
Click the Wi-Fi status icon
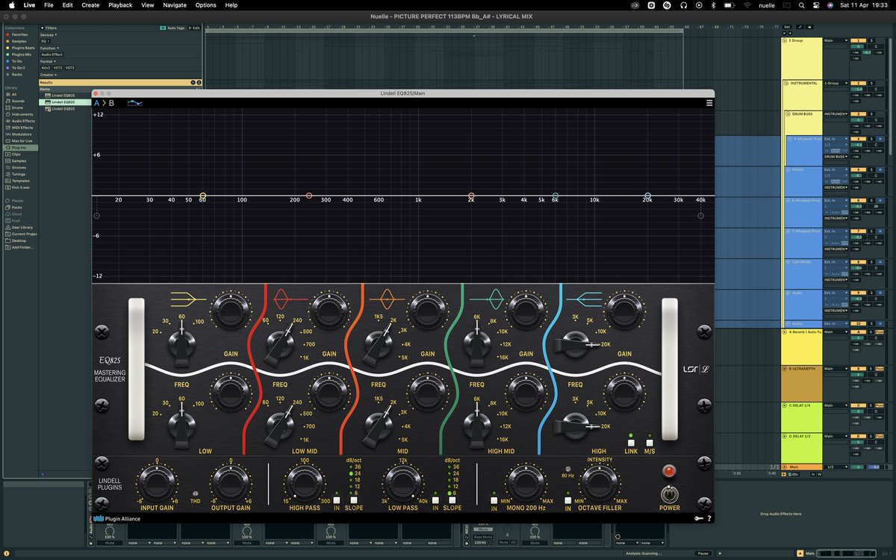(x=747, y=4)
